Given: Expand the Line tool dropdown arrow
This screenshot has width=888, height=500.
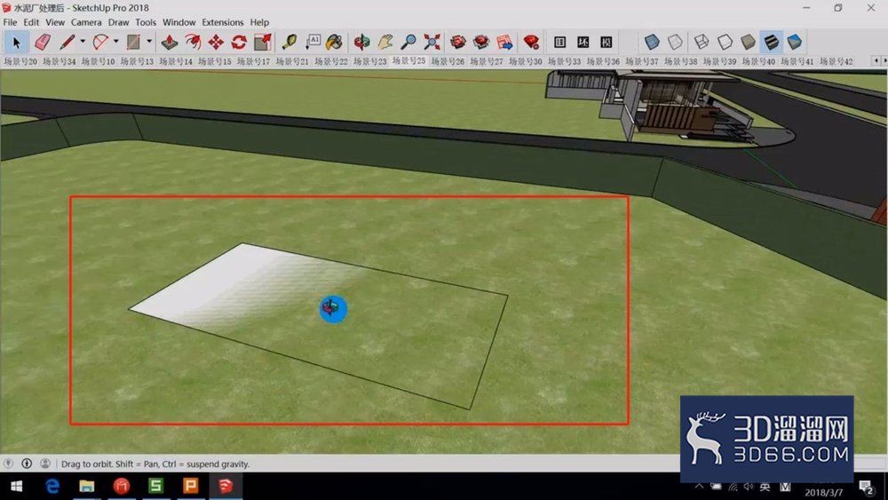Looking at the screenshot, I should (83, 42).
